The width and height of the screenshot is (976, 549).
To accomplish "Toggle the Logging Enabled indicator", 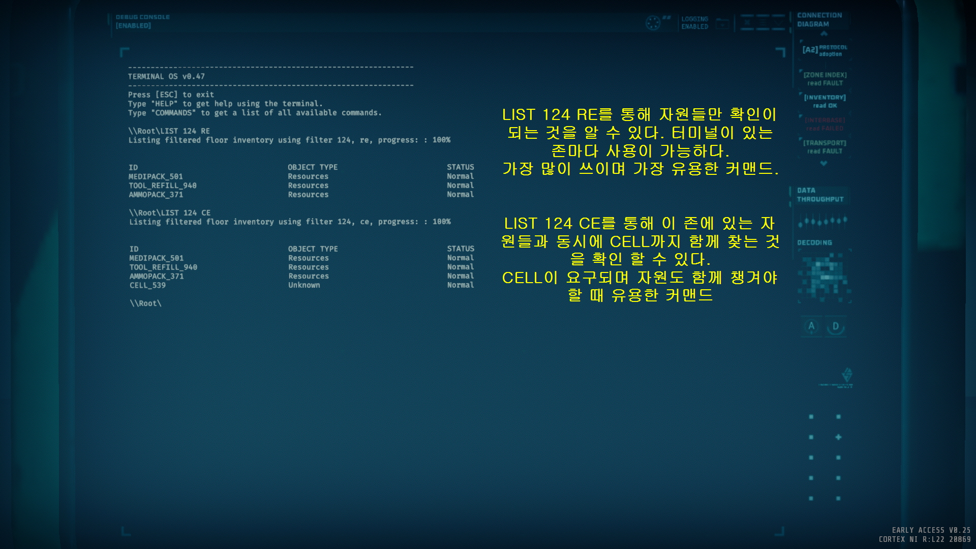I will tap(694, 23).
